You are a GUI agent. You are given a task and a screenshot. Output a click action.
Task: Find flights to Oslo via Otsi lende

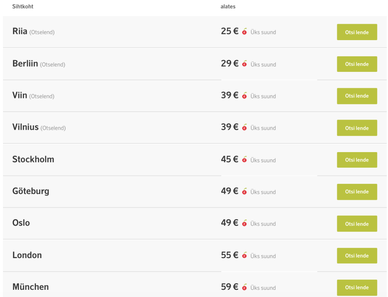click(357, 224)
